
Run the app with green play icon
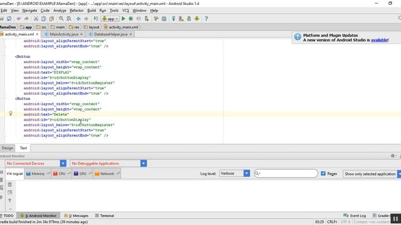(x=123, y=19)
